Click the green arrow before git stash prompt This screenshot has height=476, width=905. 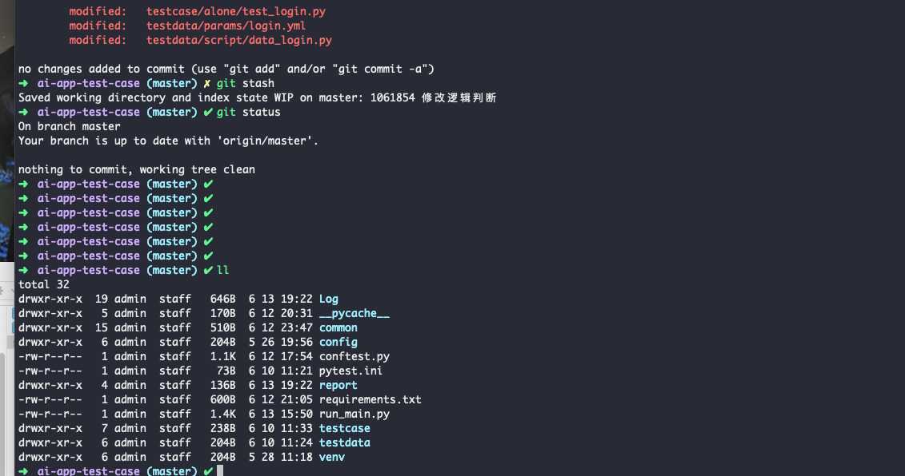(x=23, y=84)
